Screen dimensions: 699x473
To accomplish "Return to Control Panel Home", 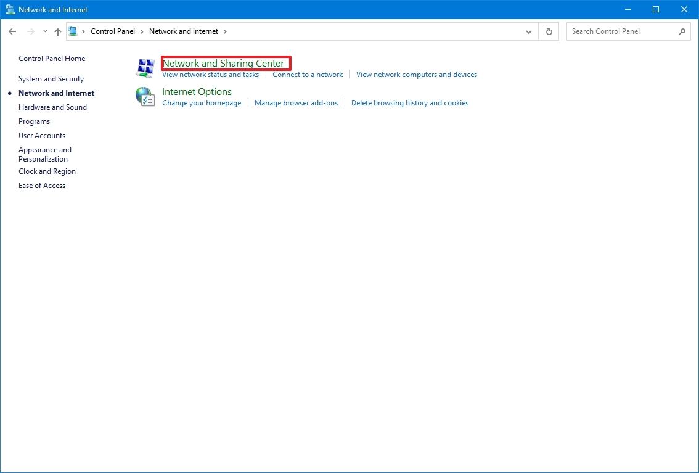I will tap(52, 58).
